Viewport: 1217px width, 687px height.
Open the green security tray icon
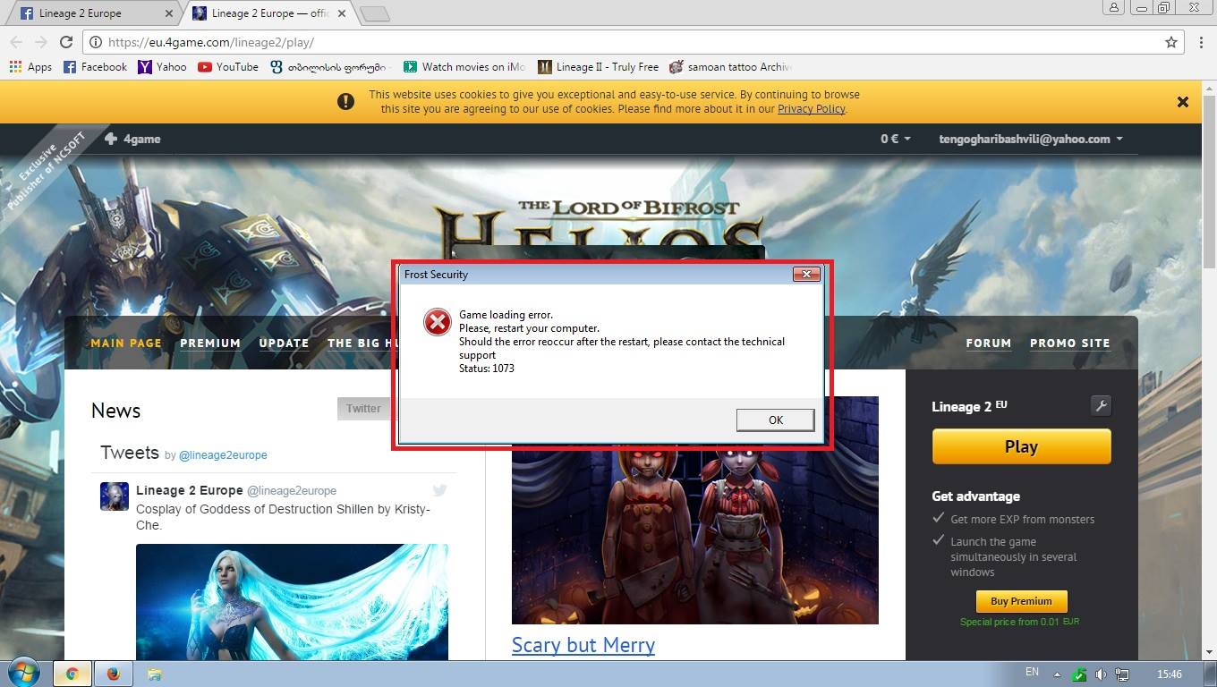(1080, 674)
